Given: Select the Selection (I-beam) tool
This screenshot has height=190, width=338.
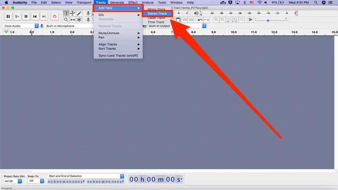Looking at the screenshot, I should click(x=66, y=13).
